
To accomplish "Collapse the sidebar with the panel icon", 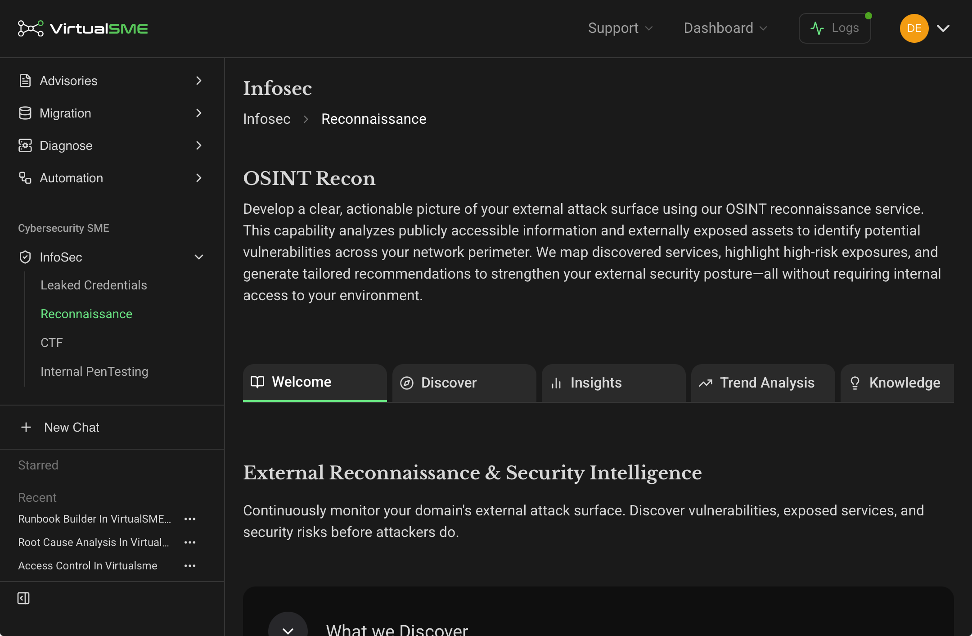I will click(x=23, y=598).
